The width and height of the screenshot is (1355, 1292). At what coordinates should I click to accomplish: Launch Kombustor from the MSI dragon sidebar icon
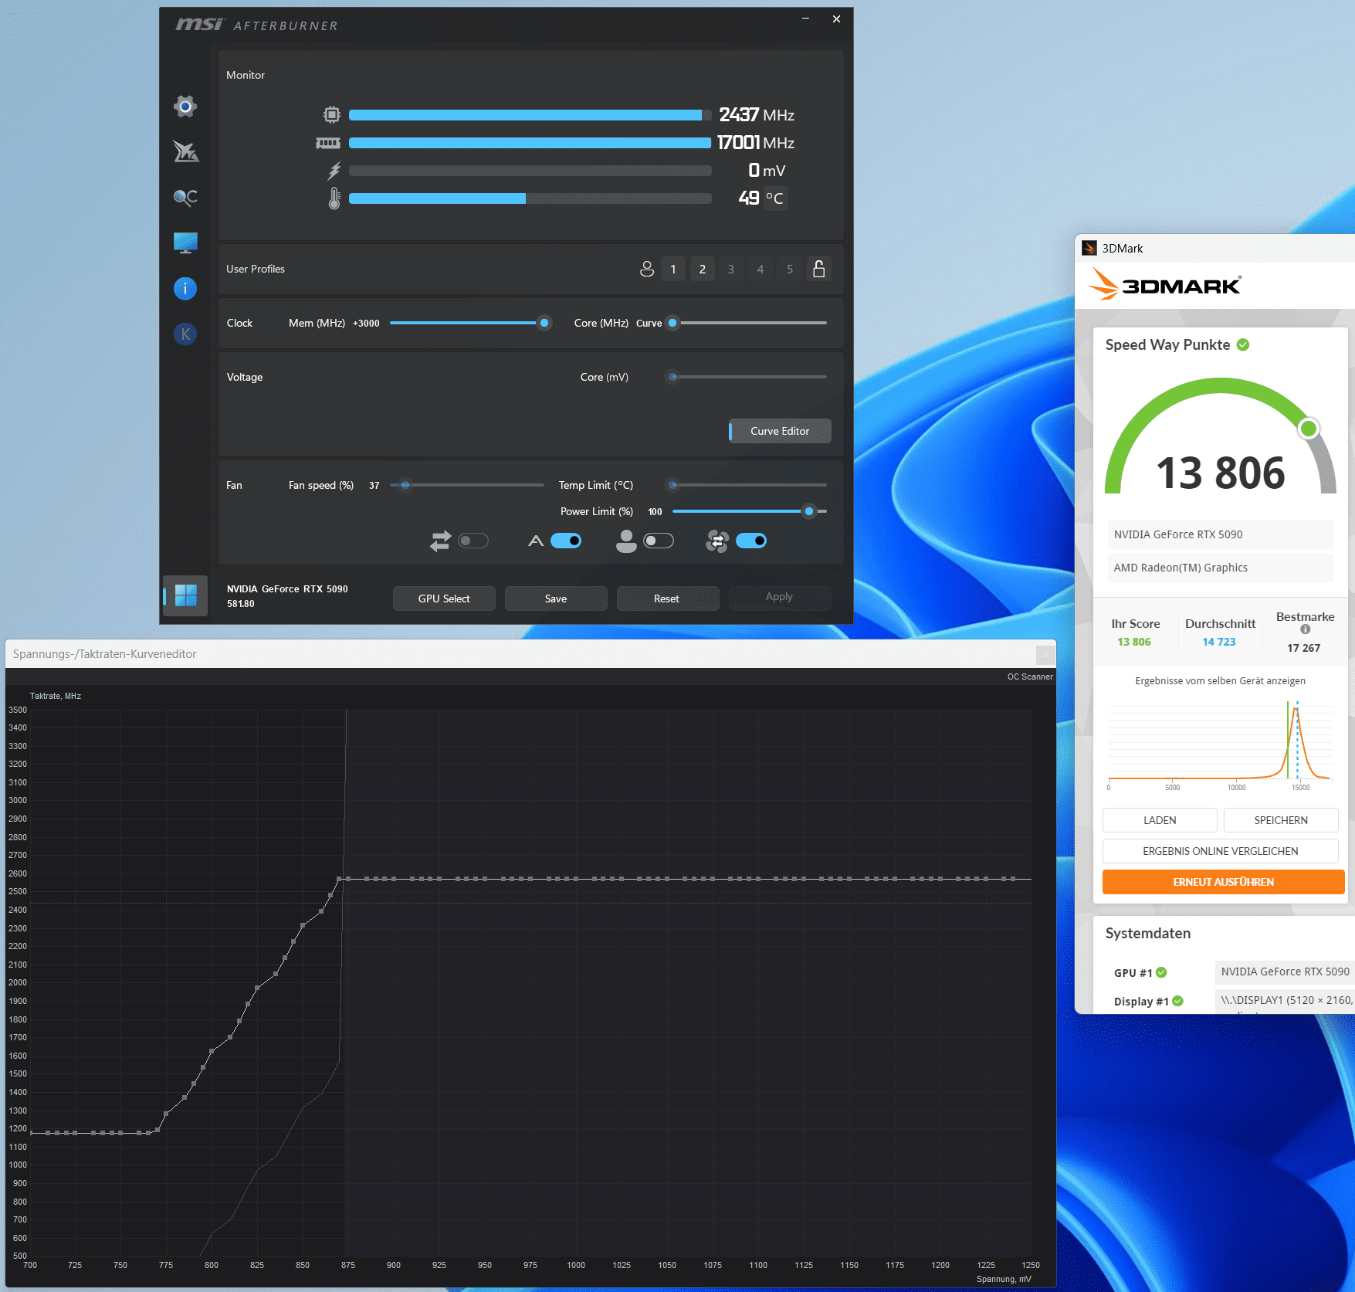tap(185, 151)
